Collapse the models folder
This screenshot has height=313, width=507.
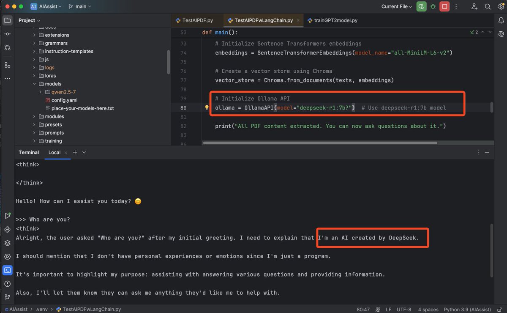[34, 84]
